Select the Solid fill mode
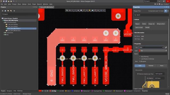This screenshot has width=170, height=95. point(140,66)
